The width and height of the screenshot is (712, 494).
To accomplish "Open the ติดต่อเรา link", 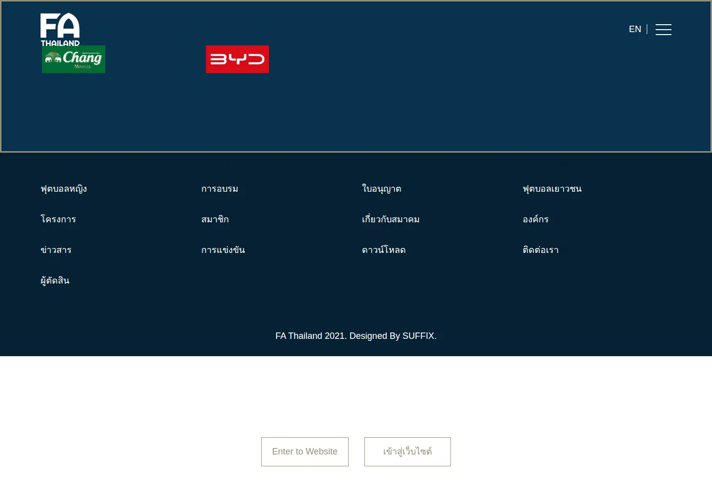I will click(x=540, y=250).
